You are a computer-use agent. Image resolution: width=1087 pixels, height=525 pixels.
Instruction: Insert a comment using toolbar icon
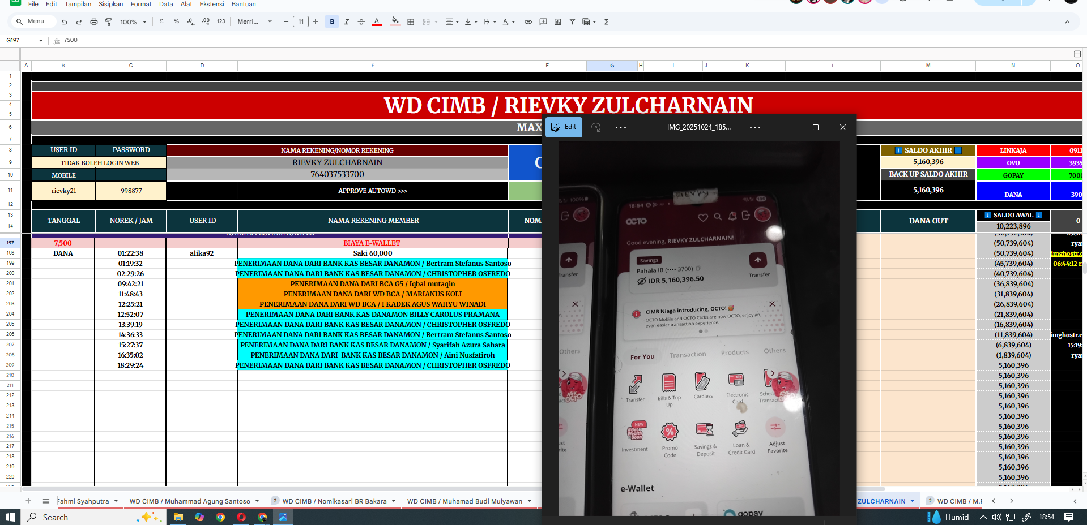click(x=543, y=21)
